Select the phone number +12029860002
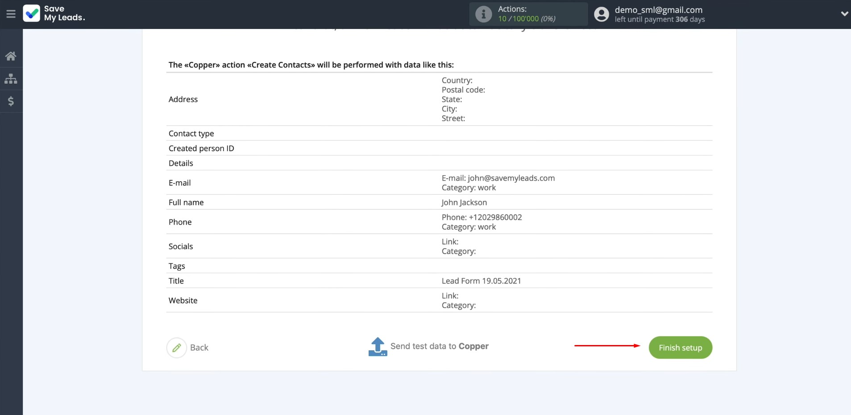This screenshot has height=415, width=851. click(495, 217)
